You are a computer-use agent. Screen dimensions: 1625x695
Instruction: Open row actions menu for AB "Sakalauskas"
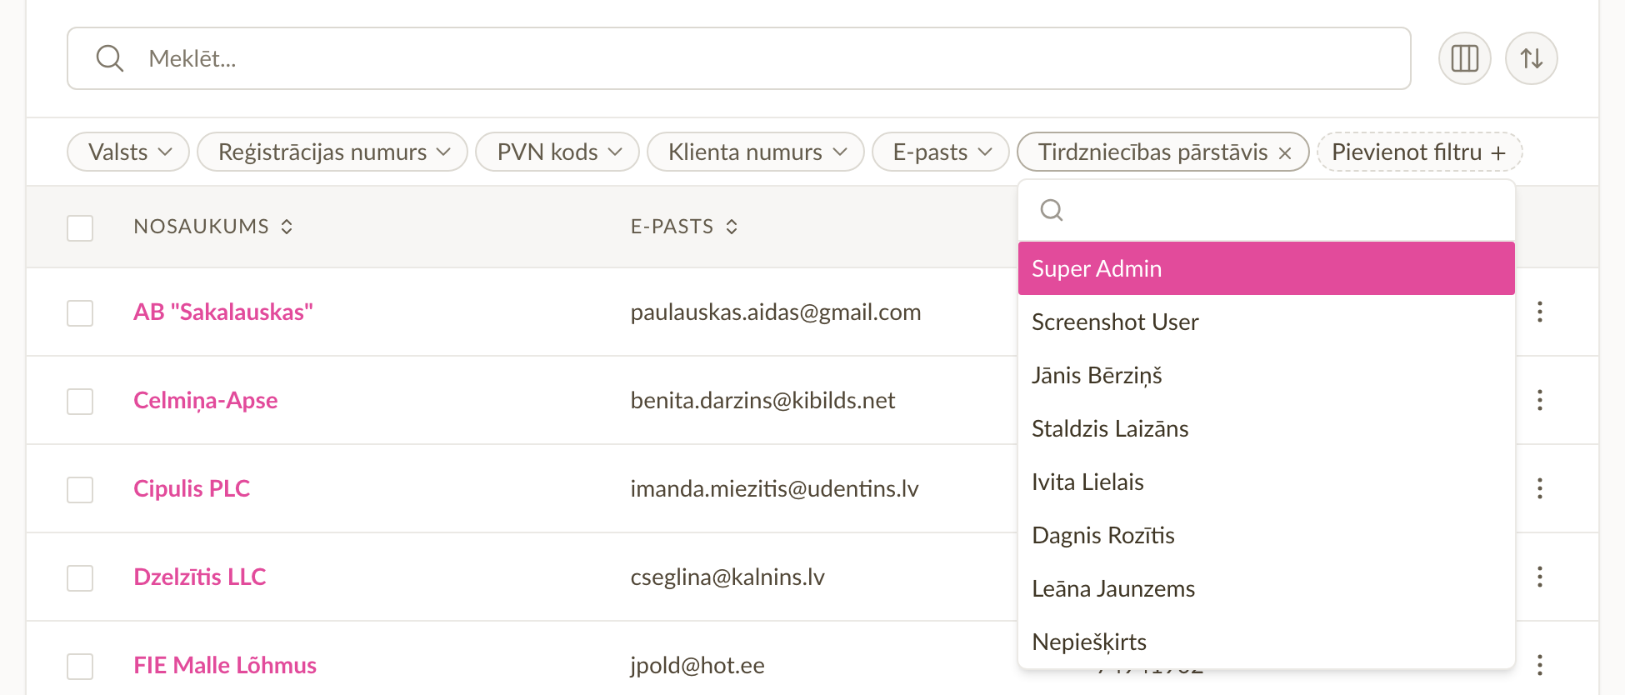coord(1539,312)
